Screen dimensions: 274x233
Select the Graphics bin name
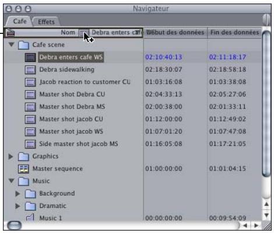pyautogui.click(x=45, y=157)
